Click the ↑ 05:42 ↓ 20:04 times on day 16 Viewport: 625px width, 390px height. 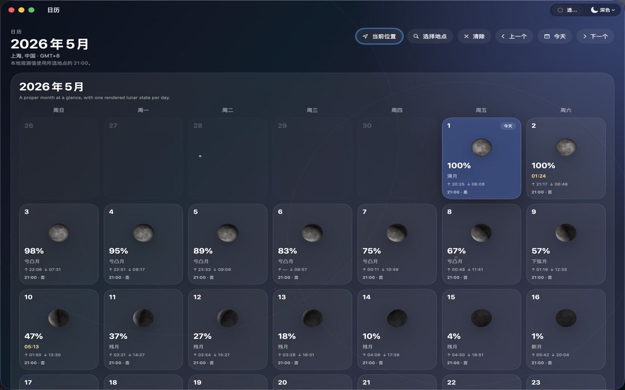(550, 355)
